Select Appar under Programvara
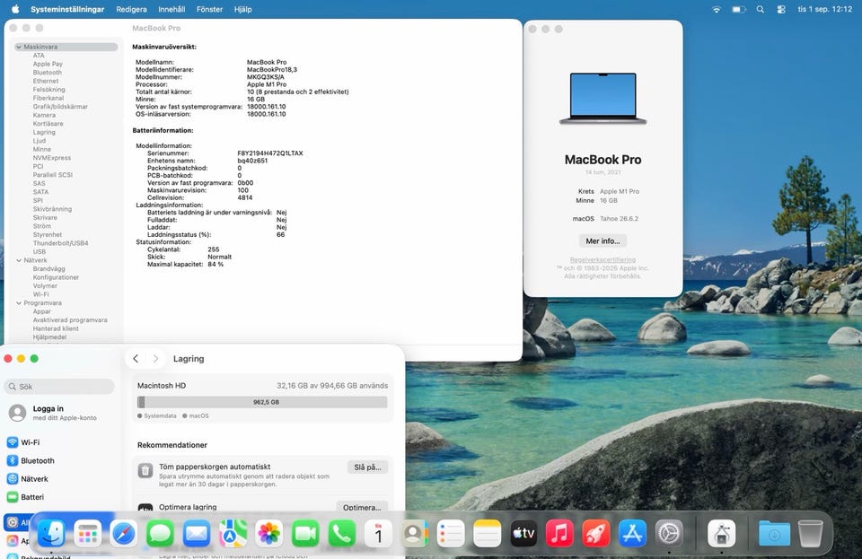This screenshot has height=559, width=862. (x=42, y=312)
